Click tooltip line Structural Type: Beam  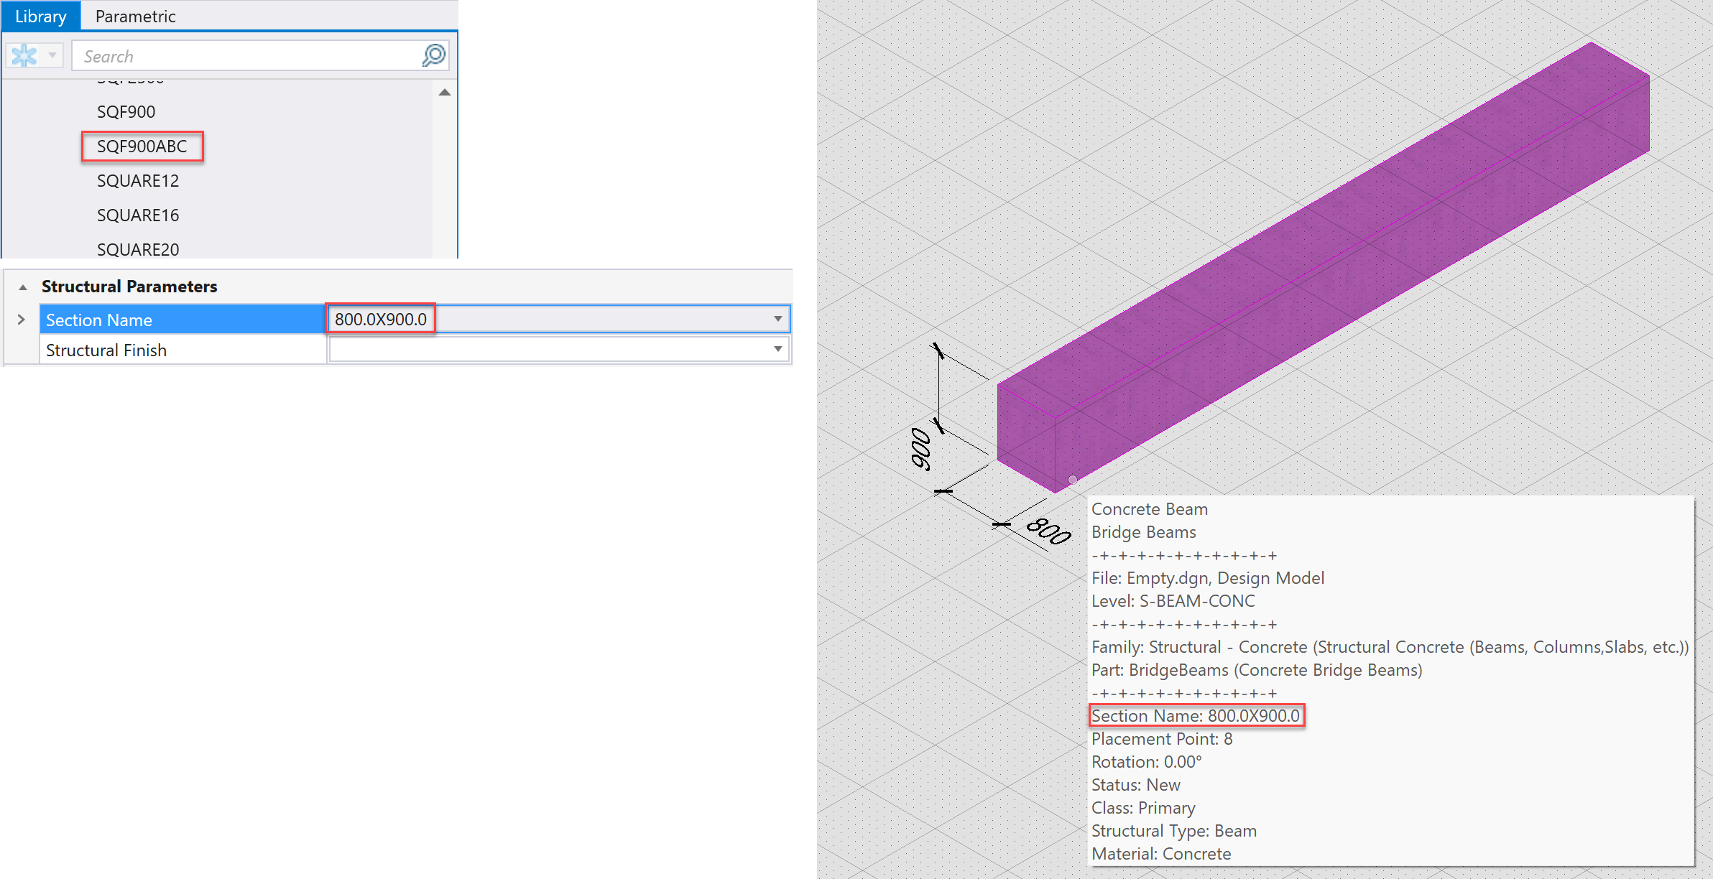pyautogui.click(x=1174, y=831)
